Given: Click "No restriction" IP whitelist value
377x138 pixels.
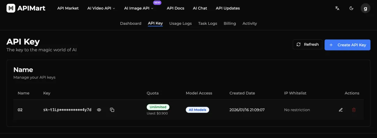Looking at the screenshot, I should tap(297, 110).
